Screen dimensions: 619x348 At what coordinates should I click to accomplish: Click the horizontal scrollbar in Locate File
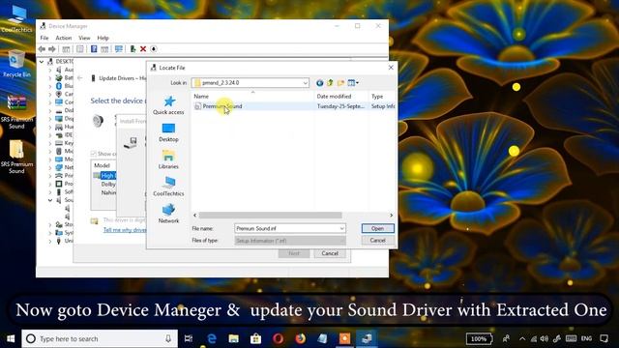click(x=270, y=215)
